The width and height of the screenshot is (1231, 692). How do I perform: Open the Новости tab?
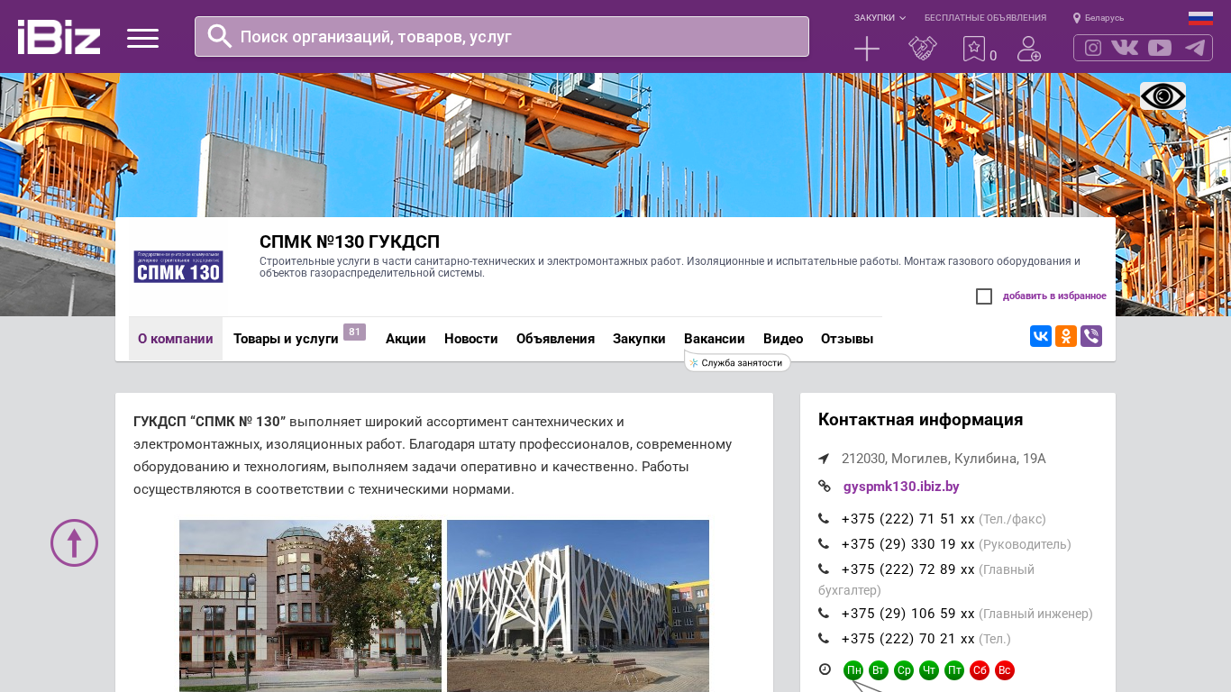(471, 339)
